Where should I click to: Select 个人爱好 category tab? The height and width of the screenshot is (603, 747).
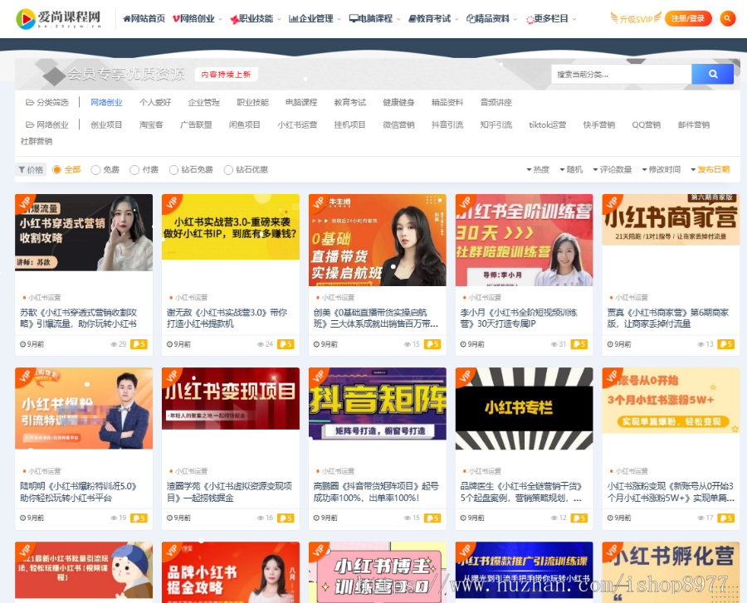[x=155, y=102]
